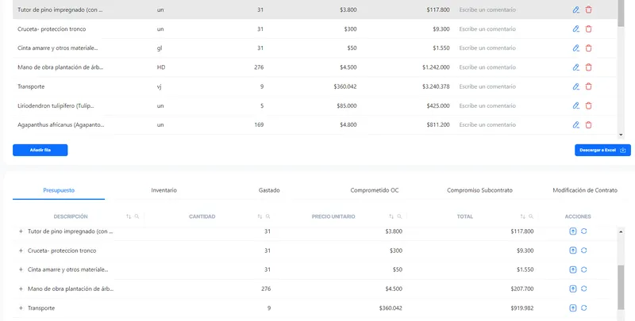Switch to the Gastado tab
The height and width of the screenshot is (321, 635).
pos(269,190)
